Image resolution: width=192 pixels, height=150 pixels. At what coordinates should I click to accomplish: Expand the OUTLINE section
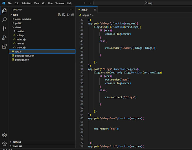click(x=42, y=142)
